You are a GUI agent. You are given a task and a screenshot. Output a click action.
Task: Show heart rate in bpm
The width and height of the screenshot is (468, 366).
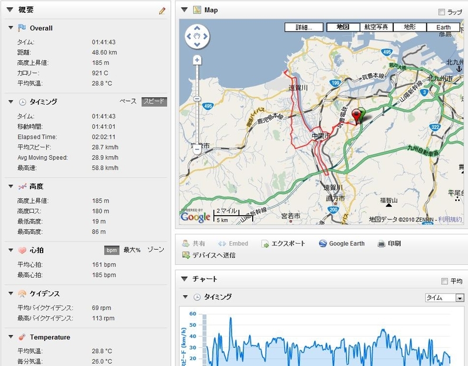point(112,250)
